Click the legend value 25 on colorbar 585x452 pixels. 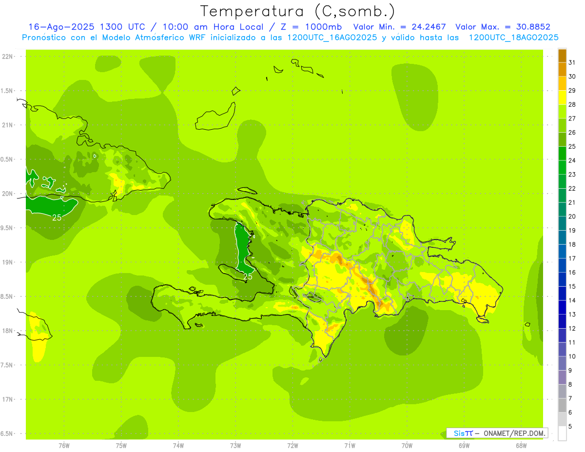click(572, 146)
